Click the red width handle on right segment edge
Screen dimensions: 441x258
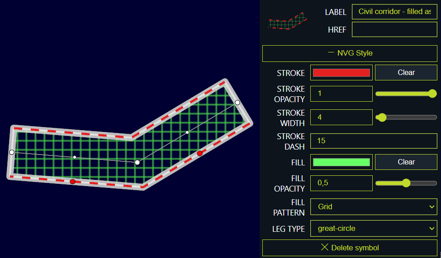199,153
